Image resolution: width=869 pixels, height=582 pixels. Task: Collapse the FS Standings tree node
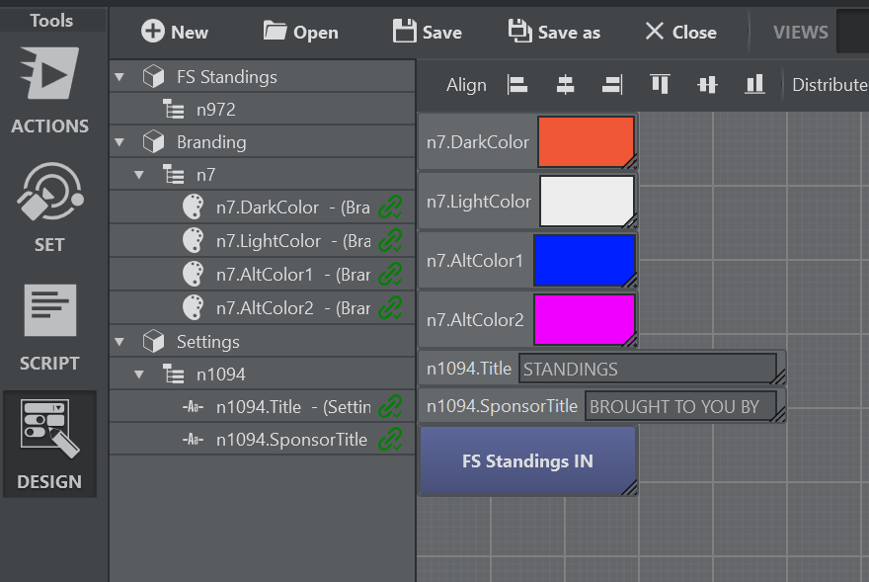click(x=120, y=77)
